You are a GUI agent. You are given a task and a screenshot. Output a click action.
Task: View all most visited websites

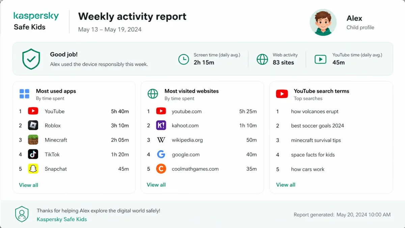tap(156, 185)
